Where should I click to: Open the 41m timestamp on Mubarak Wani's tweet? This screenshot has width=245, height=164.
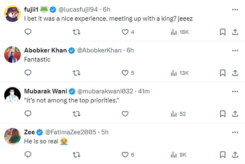(x=144, y=91)
